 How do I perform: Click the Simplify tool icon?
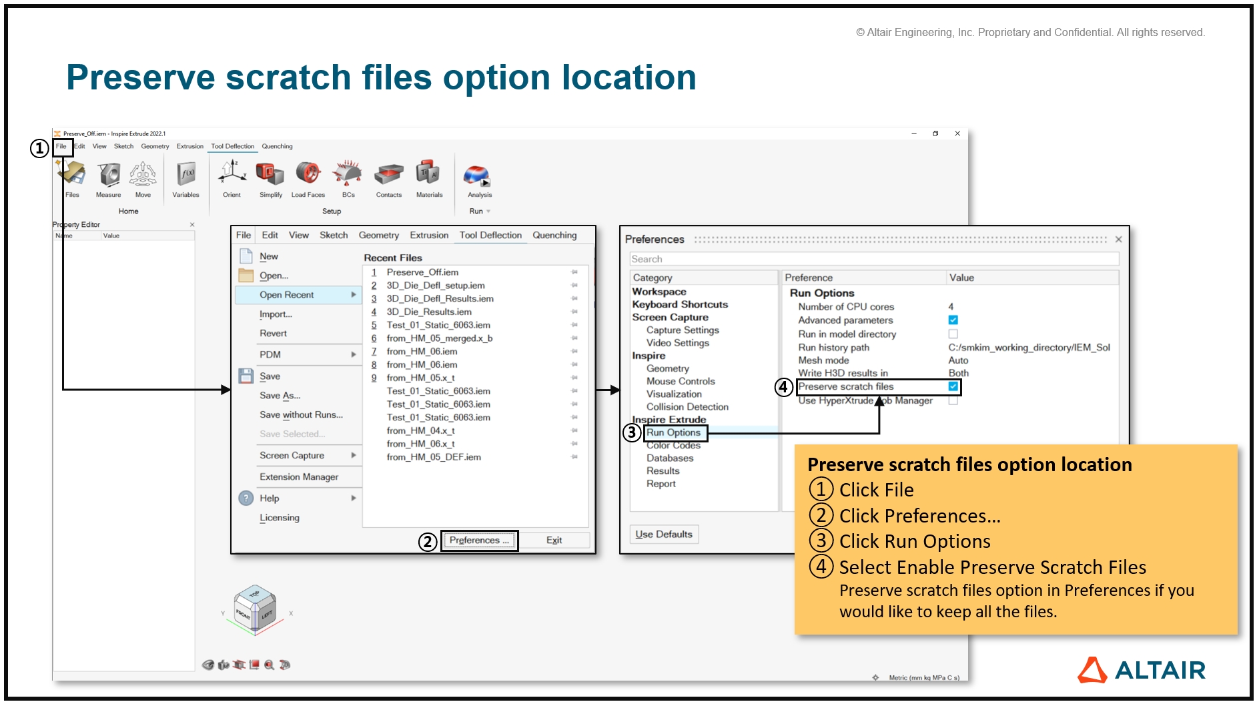(x=270, y=173)
